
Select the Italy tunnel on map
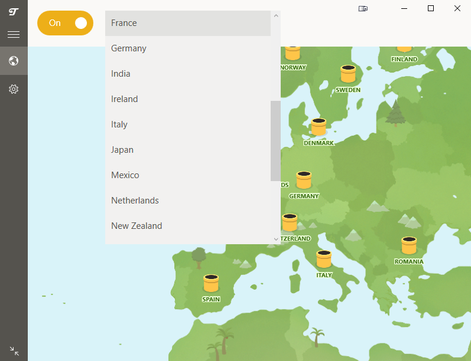click(324, 259)
